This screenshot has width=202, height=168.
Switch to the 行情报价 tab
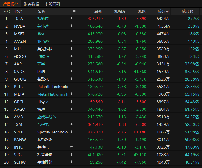click(x=10, y=4)
